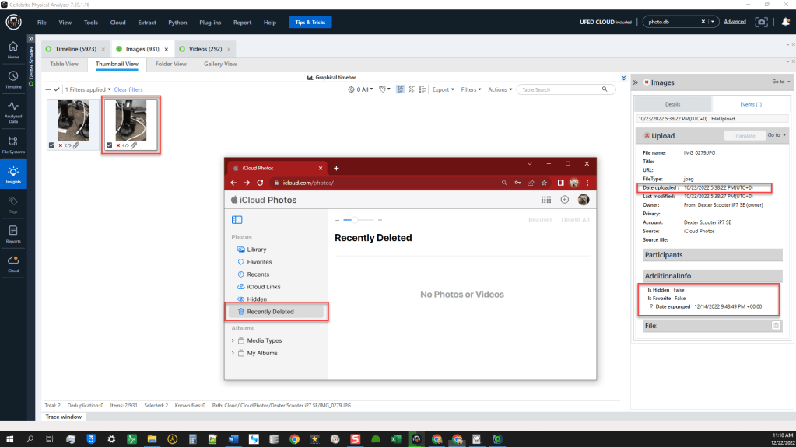Switch to the Gallery View tab
Viewport: 796px width, 447px height.
click(220, 64)
